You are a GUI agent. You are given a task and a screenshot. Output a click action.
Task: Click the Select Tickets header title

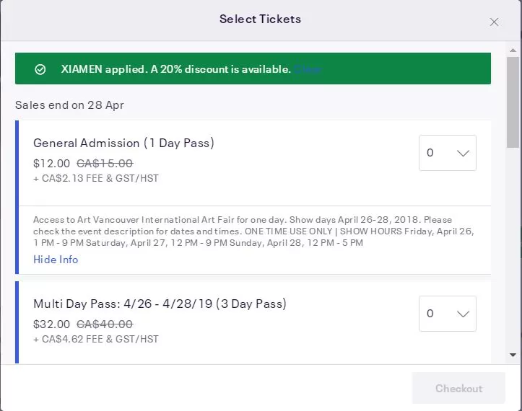pos(260,19)
